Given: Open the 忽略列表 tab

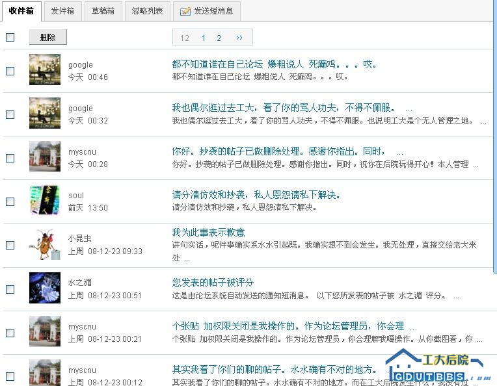Looking at the screenshot, I should (x=148, y=11).
